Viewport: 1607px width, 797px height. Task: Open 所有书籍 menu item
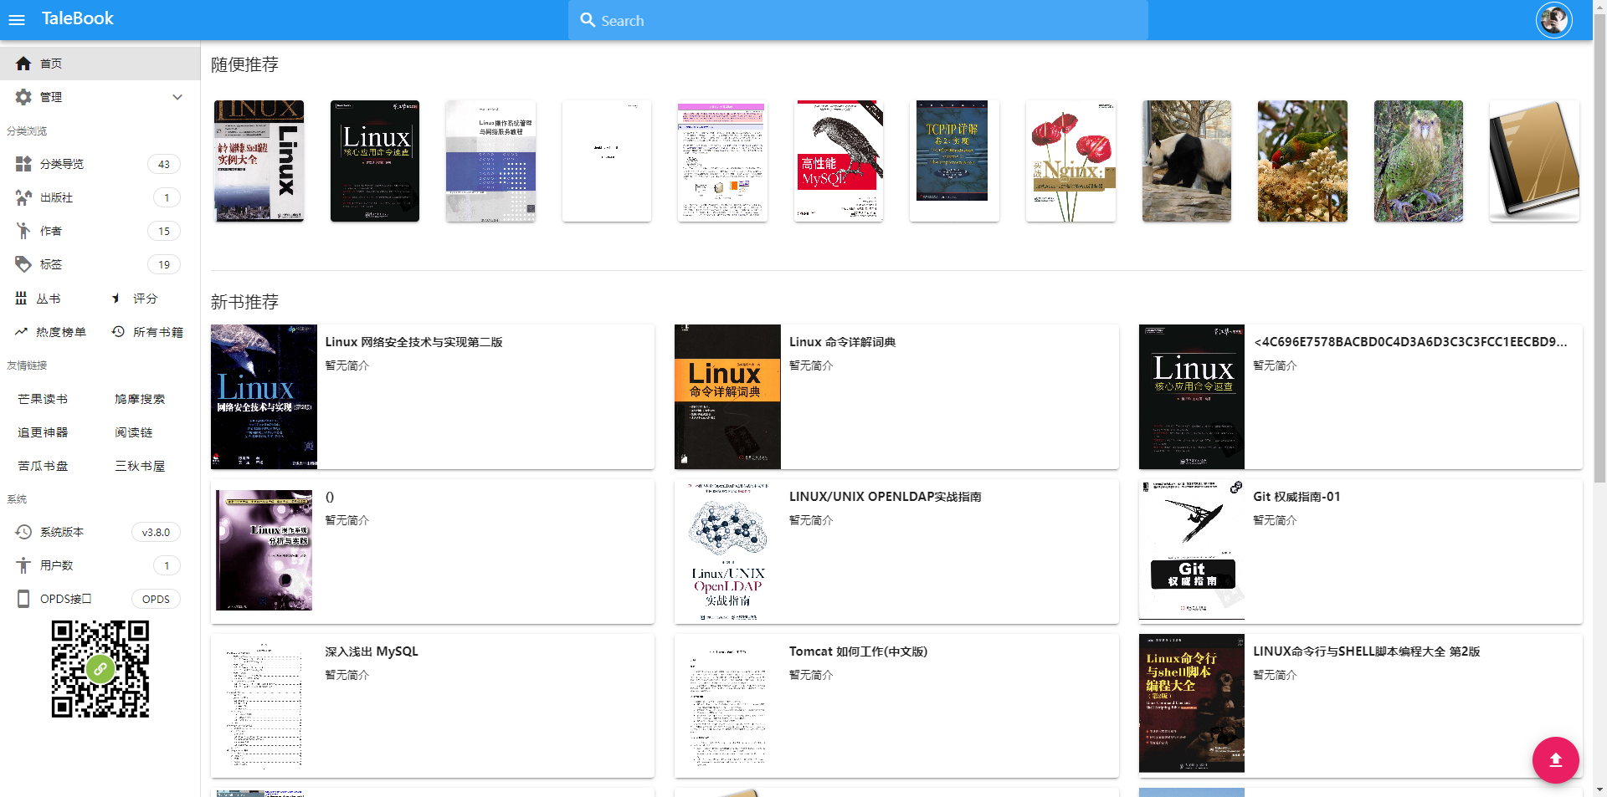(148, 332)
